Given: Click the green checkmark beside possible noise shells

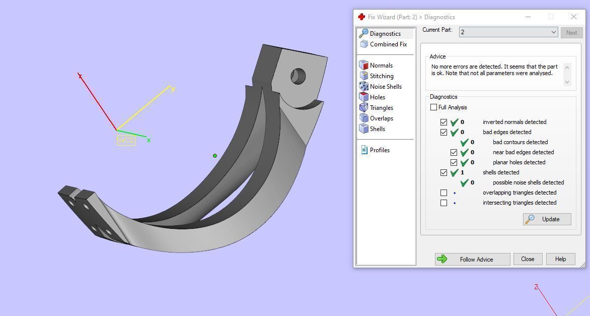Looking at the screenshot, I should point(465,182).
